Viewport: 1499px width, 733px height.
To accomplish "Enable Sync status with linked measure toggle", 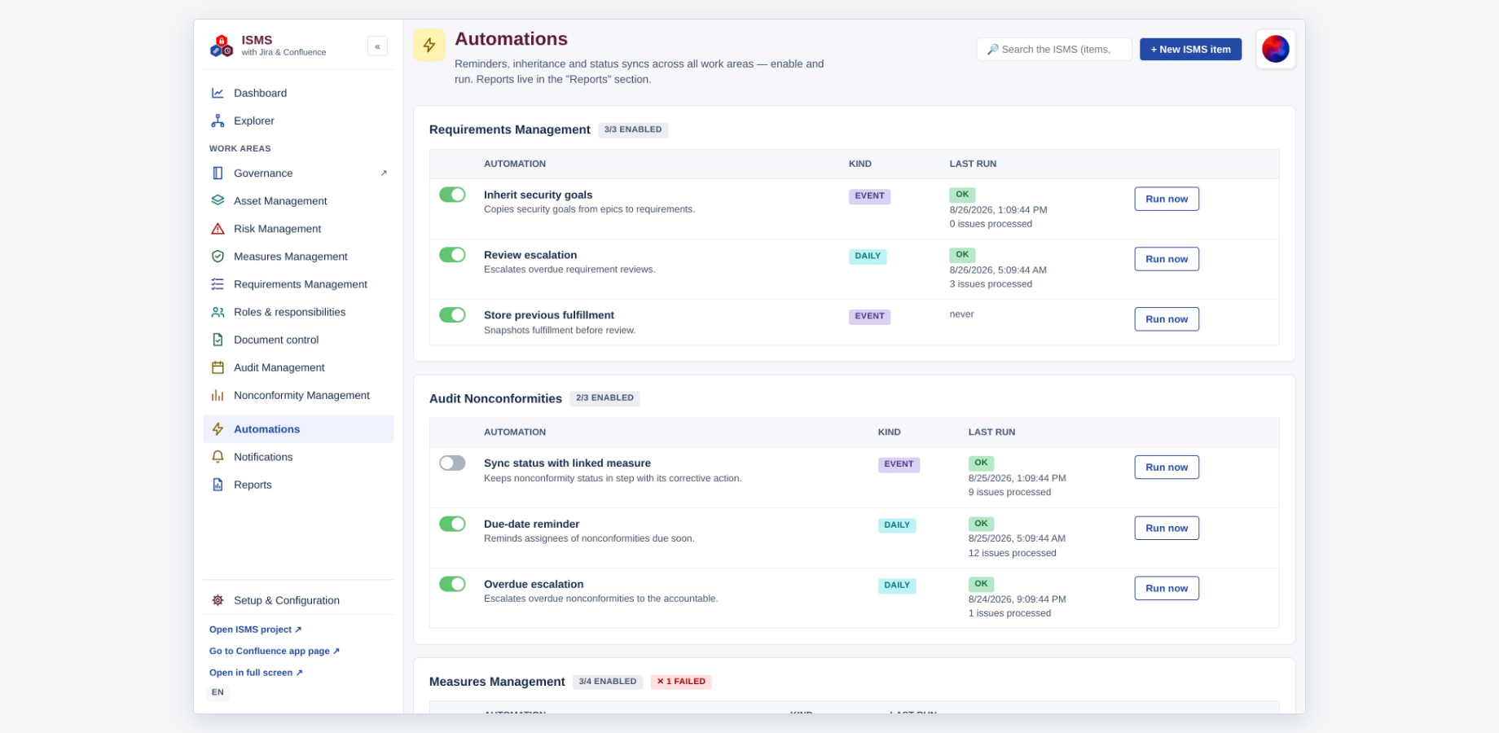I will click(452, 463).
